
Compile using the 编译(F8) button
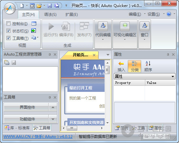pyautogui.click(x=66, y=30)
